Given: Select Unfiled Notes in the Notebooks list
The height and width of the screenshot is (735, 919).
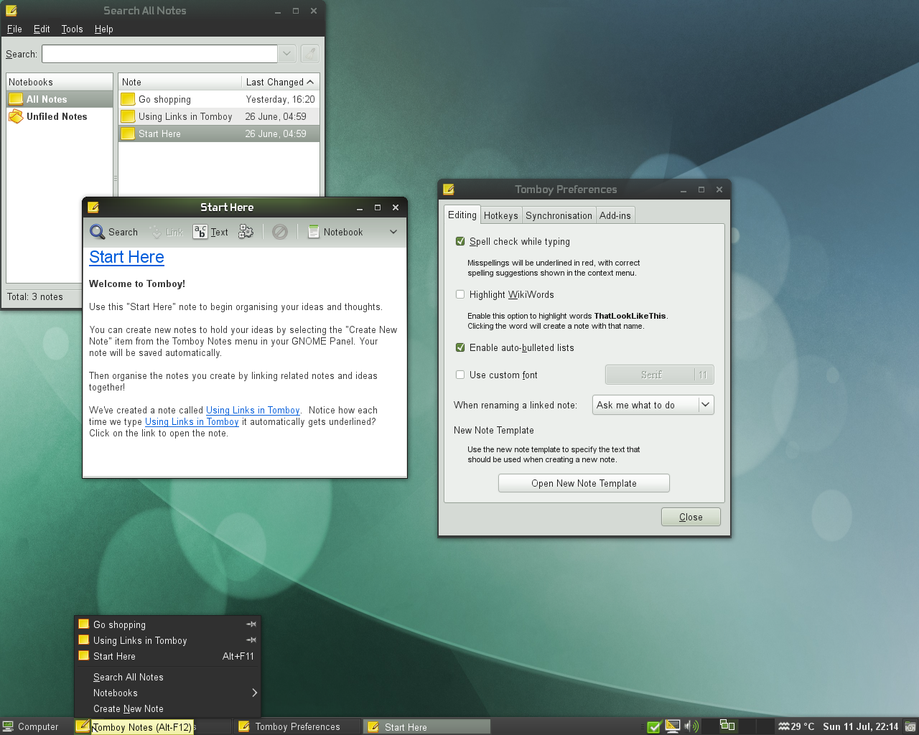Looking at the screenshot, I should [60, 116].
